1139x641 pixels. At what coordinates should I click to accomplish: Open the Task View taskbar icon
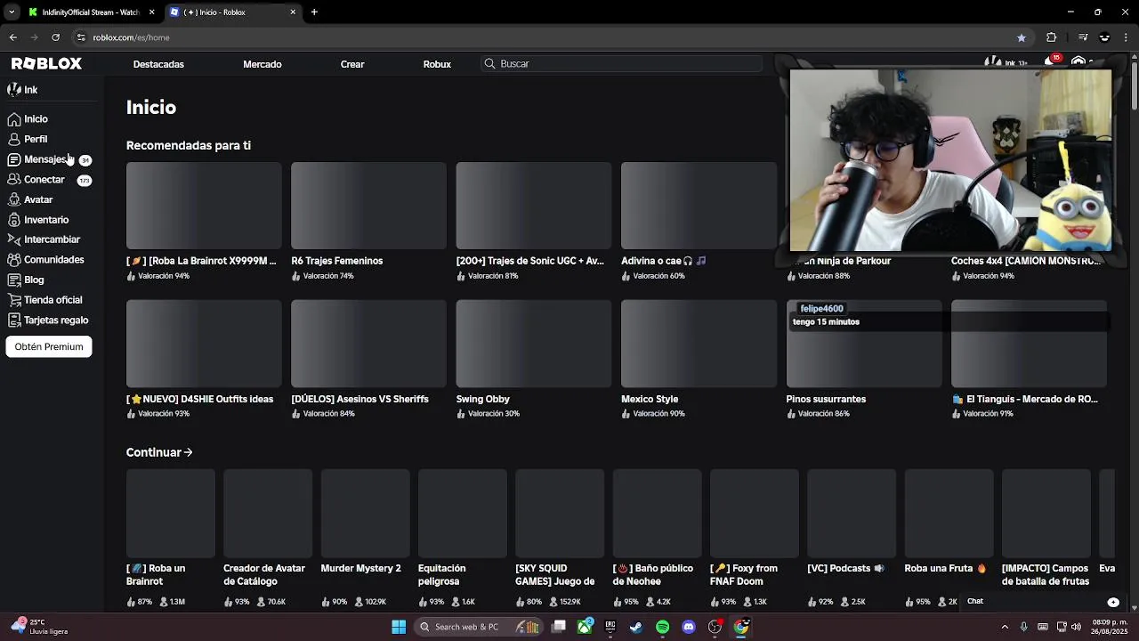pyautogui.click(x=559, y=627)
